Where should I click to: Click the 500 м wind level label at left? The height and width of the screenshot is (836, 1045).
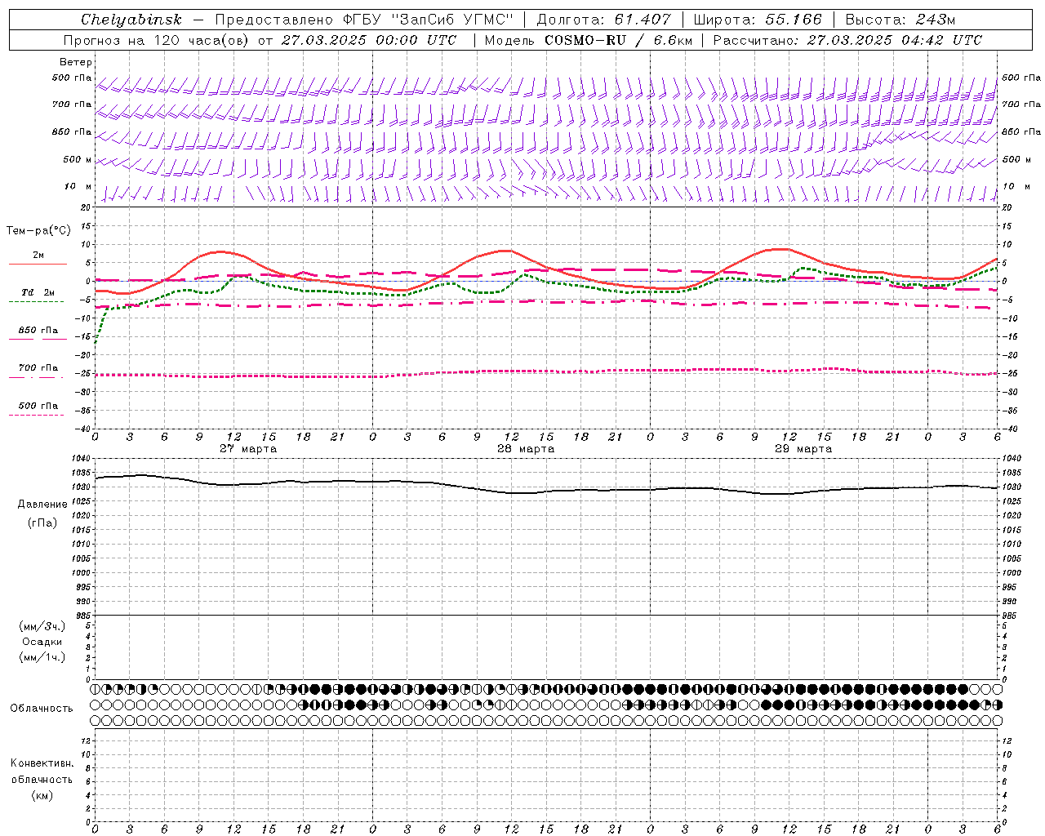tap(77, 160)
